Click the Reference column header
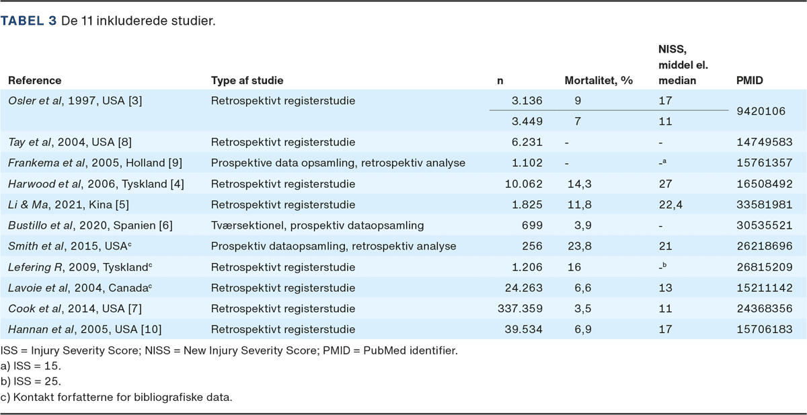Screen dimensions: 807x415 click(x=35, y=81)
